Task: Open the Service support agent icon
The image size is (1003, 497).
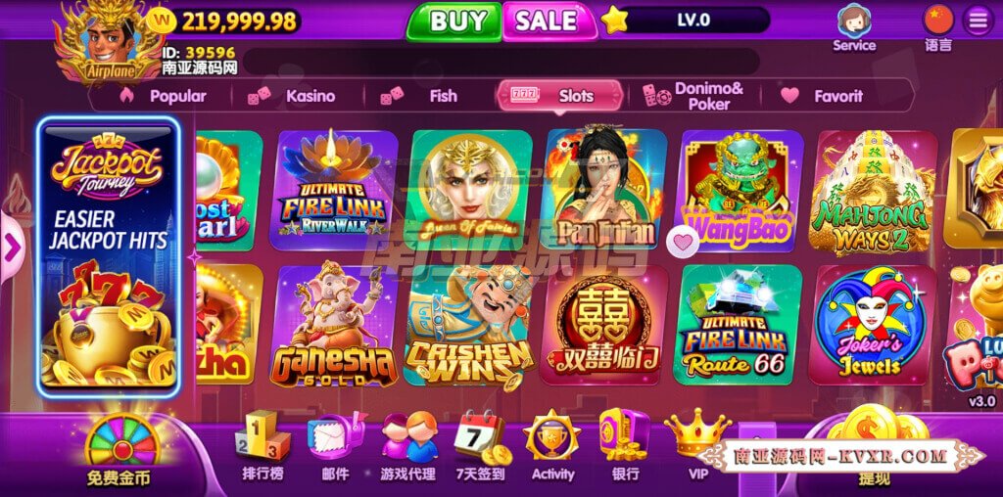Action: pyautogui.click(x=854, y=22)
